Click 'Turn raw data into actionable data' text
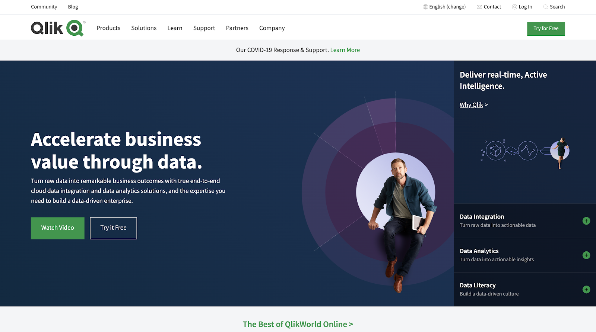This screenshot has height=332, width=596. pyautogui.click(x=498, y=225)
